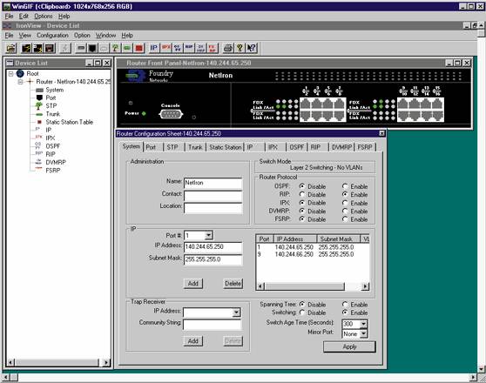Click Device List horizontal scrollbar thumb
Screen dimensions: 486x383
[57, 362]
